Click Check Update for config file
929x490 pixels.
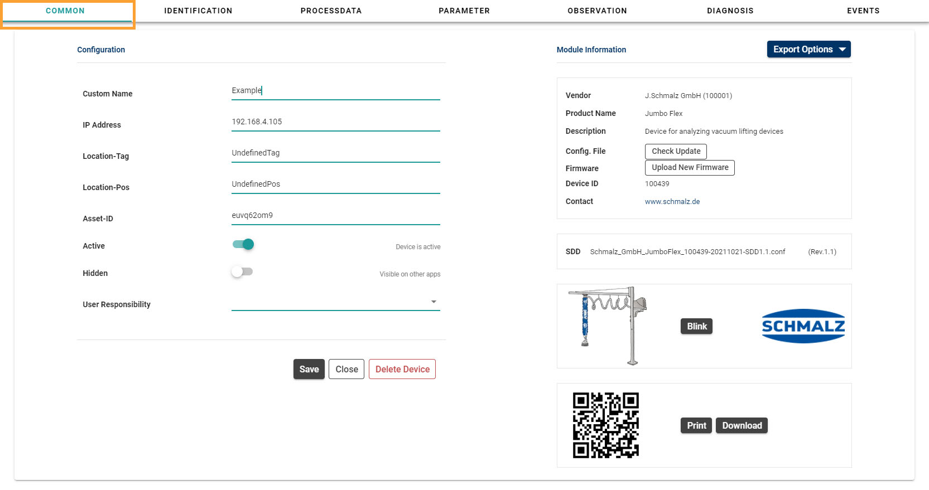click(676, 151)
